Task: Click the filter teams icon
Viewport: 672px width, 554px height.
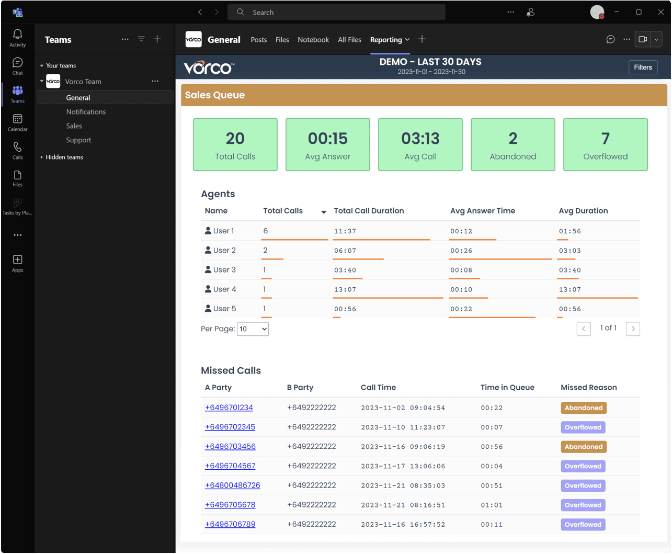Action: pos(141,39)
